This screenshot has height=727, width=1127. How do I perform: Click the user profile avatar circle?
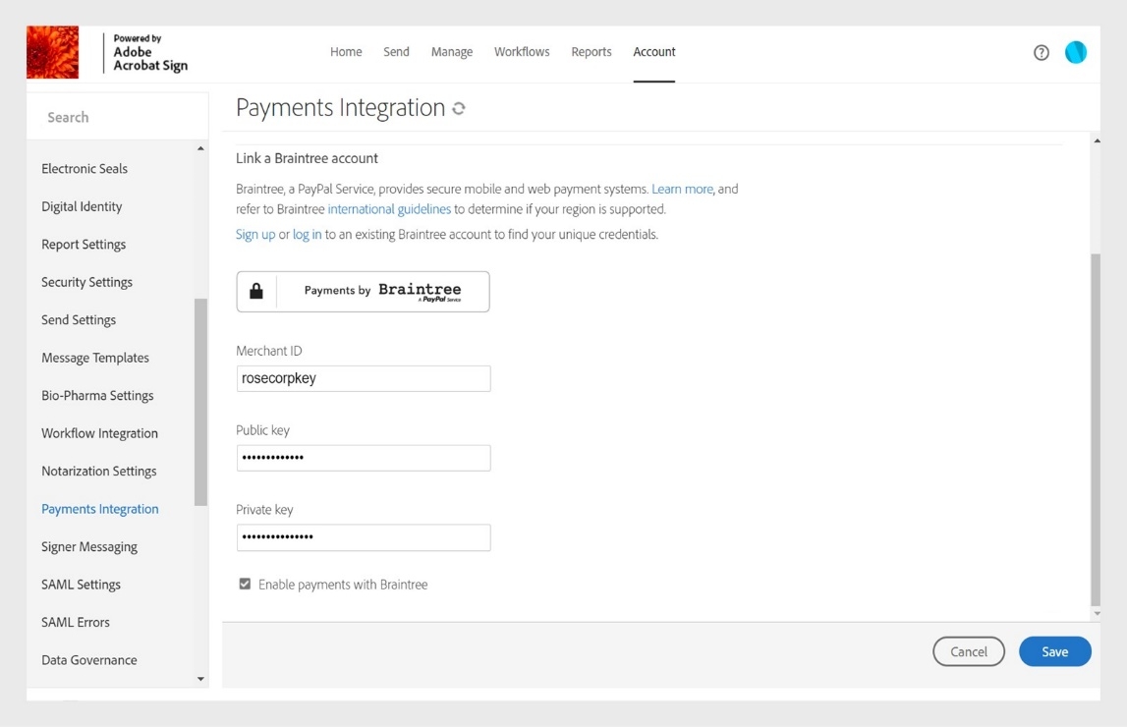click(x=1076, y=52)
